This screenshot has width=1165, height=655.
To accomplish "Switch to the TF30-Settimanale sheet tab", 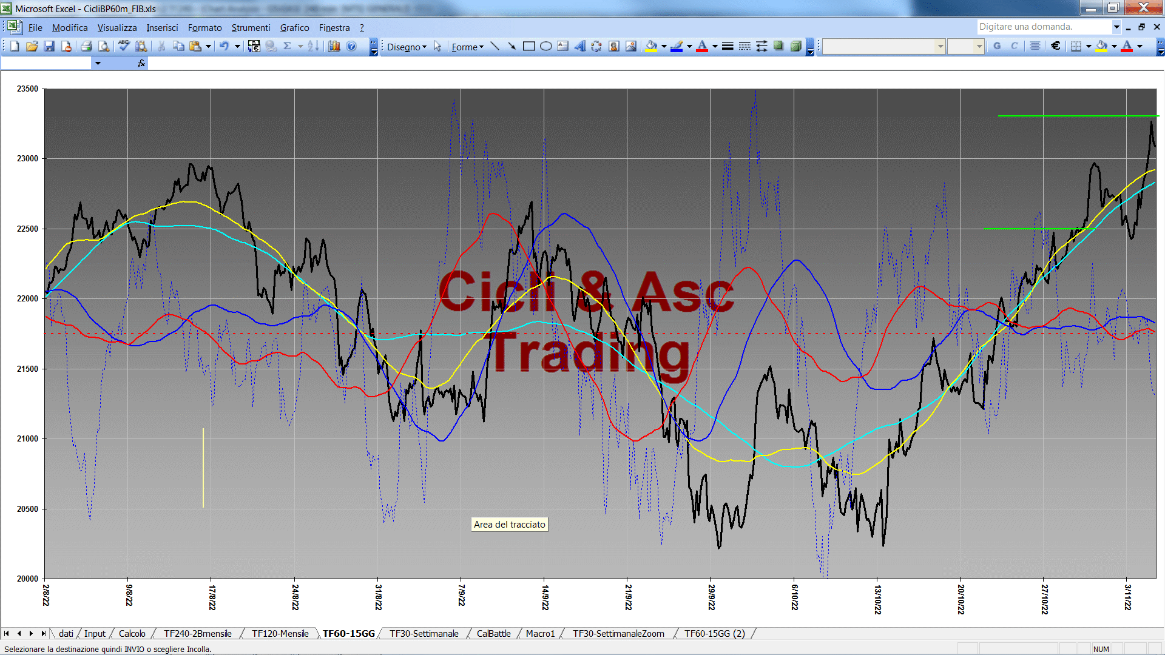I will [424, 634].
